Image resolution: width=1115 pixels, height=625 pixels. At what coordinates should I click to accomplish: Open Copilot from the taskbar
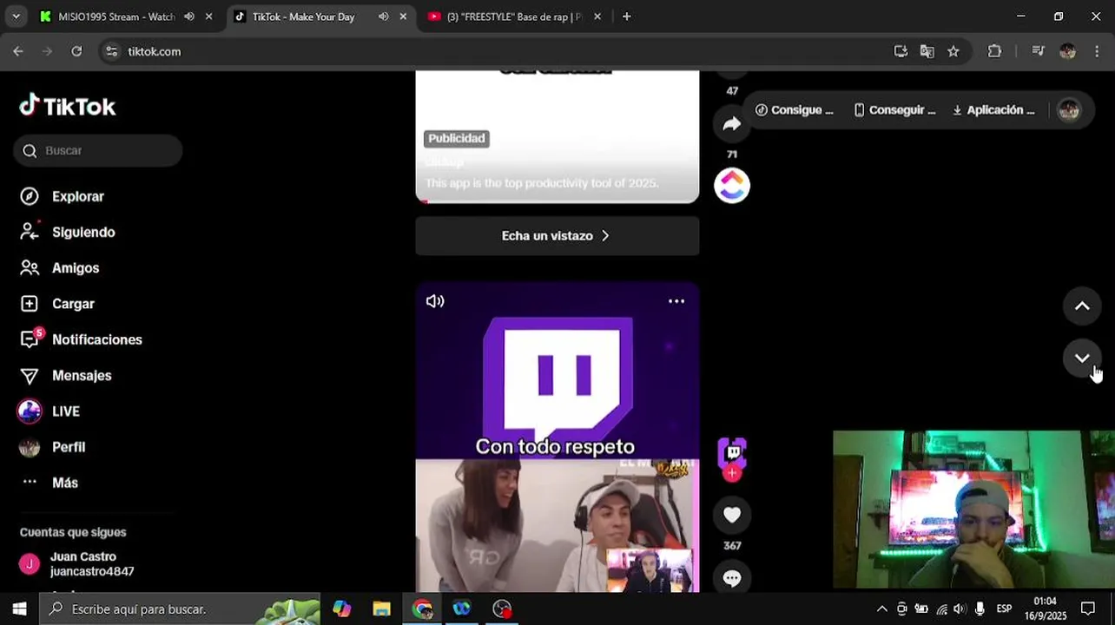coord(342,609)
